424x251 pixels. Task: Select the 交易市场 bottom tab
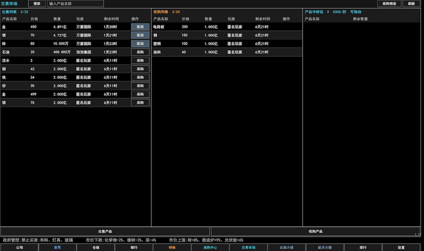tap(248, 248)
